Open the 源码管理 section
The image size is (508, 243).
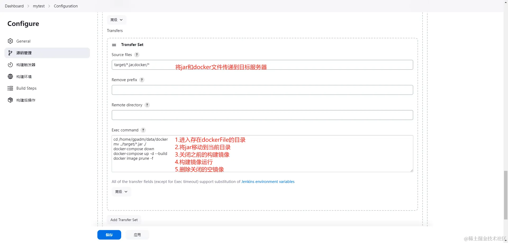(x=47, y=53)
